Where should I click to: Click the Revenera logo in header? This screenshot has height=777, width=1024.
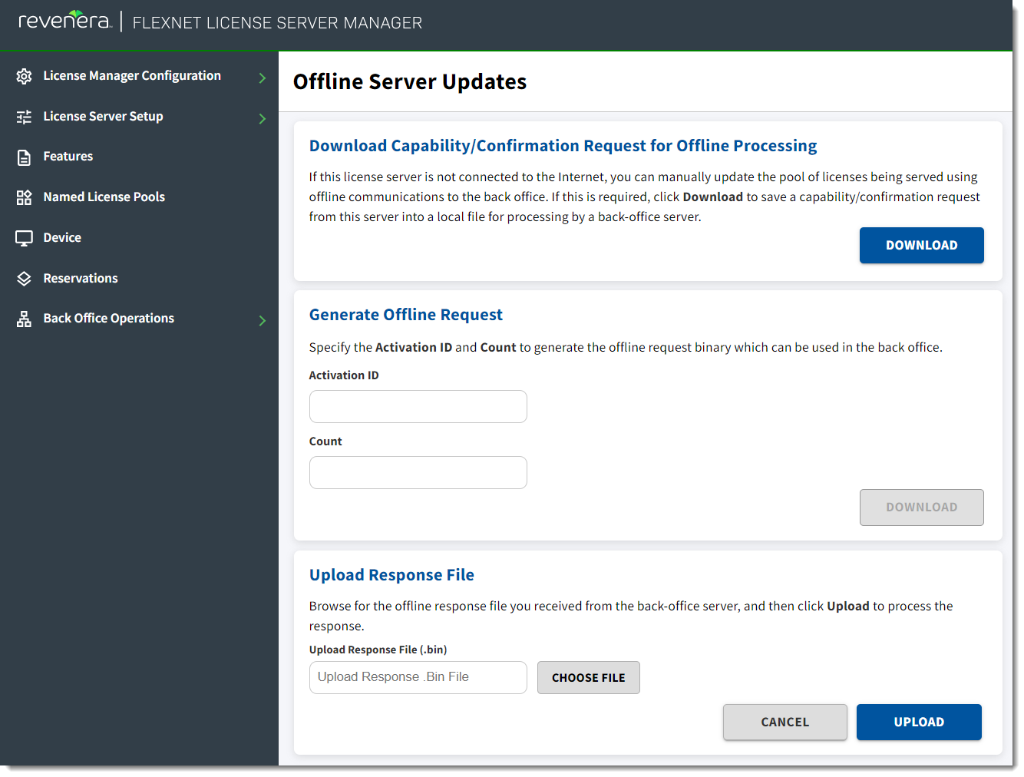point(65,21)
